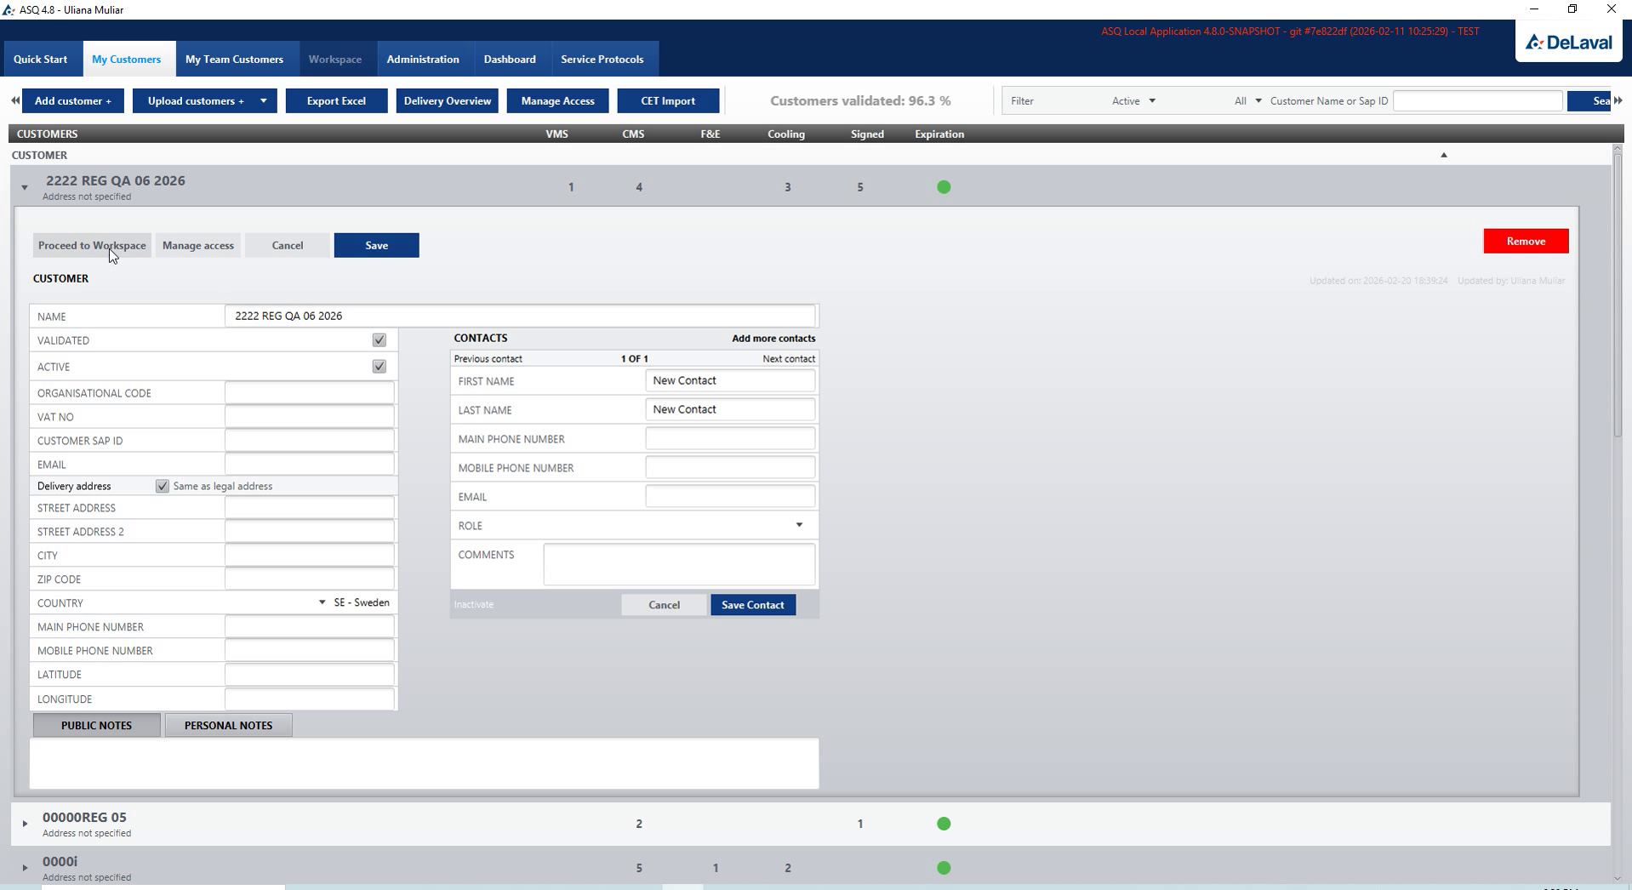Click the Customer SAP ID field

310,441
